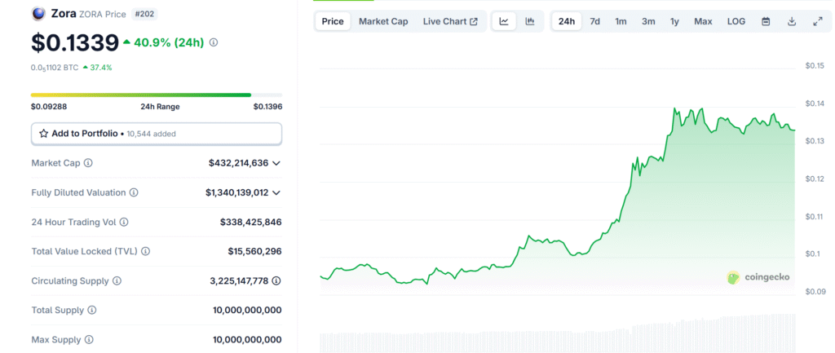Viewport: 835px width, 353px height.
Task: Toggle LOG scale on chart
Action: point(736,21)
